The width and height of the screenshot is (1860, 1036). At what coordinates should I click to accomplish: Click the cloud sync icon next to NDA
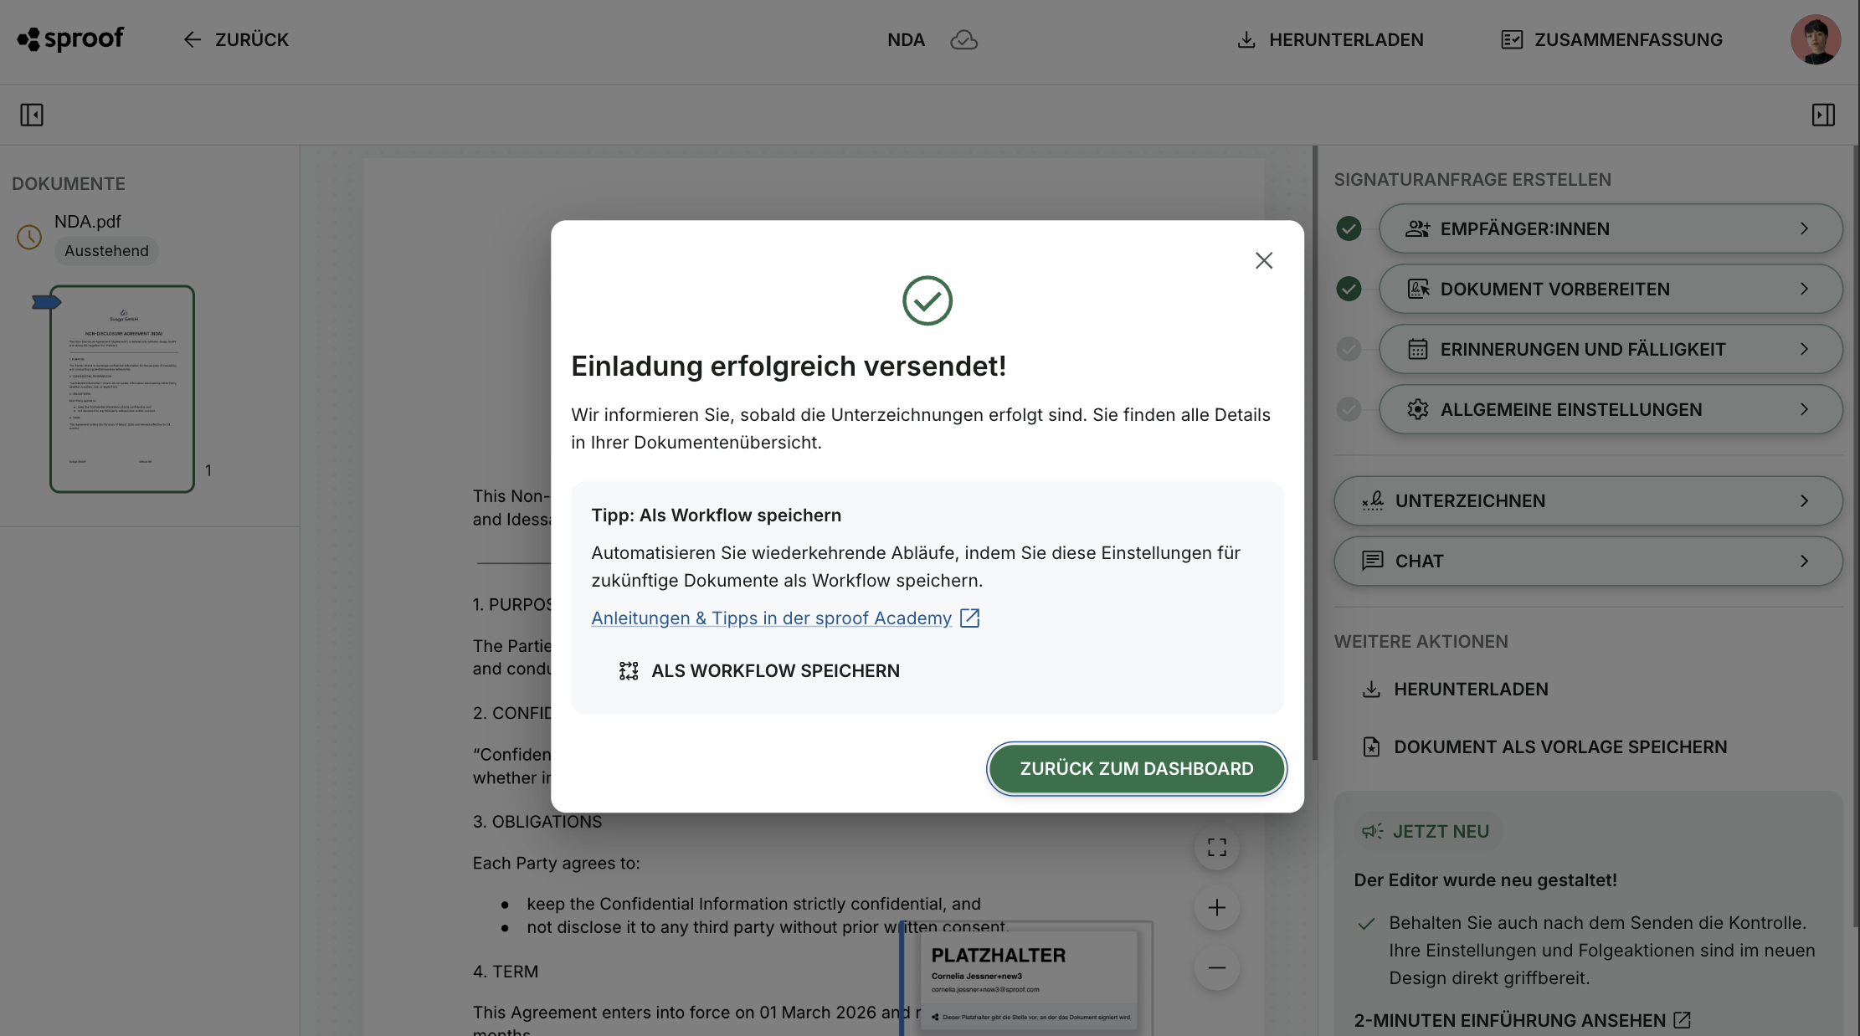(x=963, y=39)
